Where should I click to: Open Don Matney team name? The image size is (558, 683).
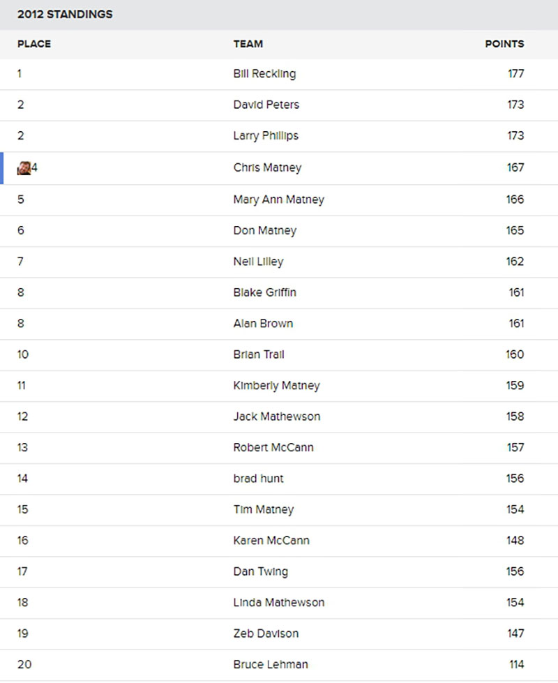[x=264, y=230]
